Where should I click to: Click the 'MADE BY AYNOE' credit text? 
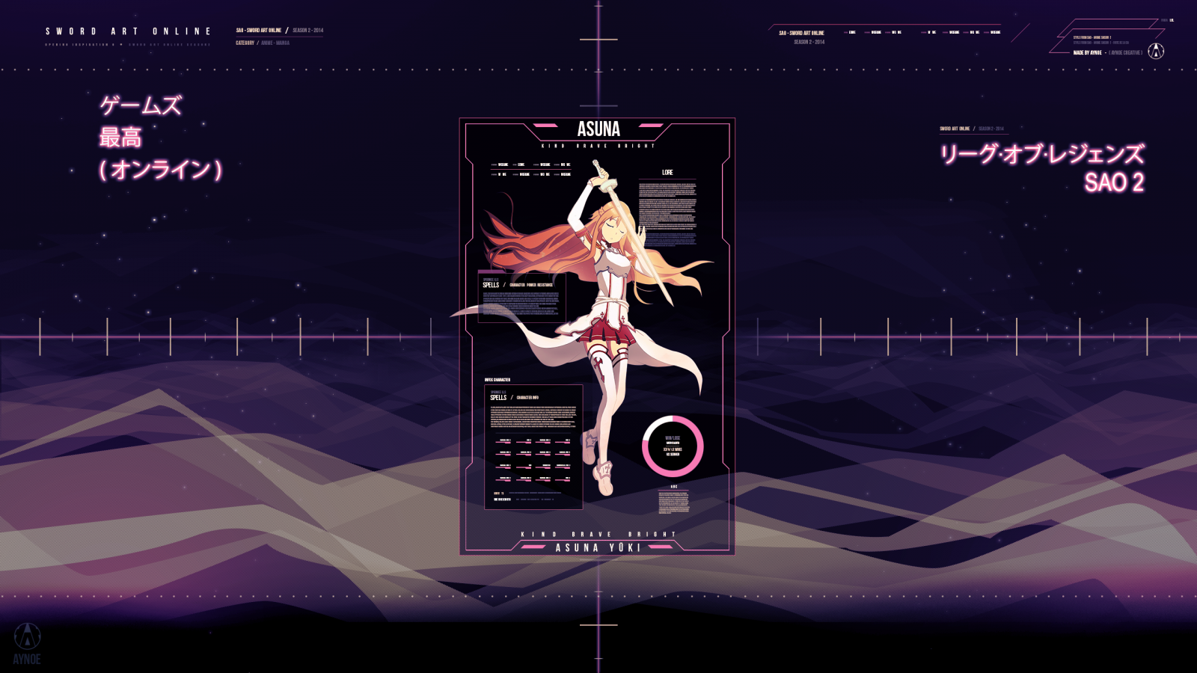(x=1087, y=53)
